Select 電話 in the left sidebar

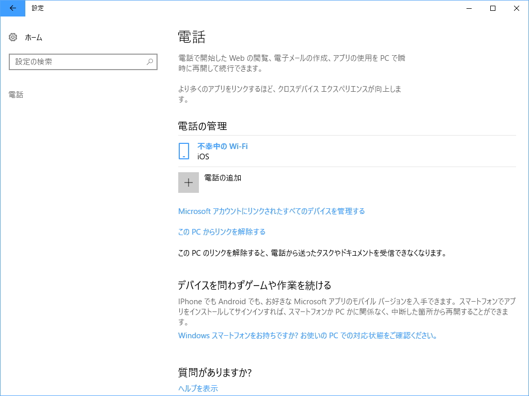tap(15, 94)
